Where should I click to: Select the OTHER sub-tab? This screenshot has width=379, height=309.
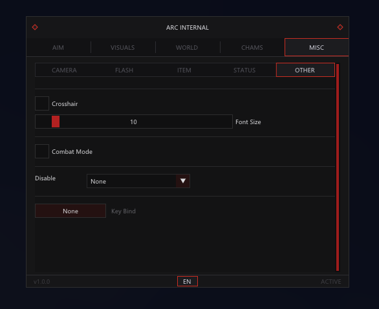click(305, 70)
